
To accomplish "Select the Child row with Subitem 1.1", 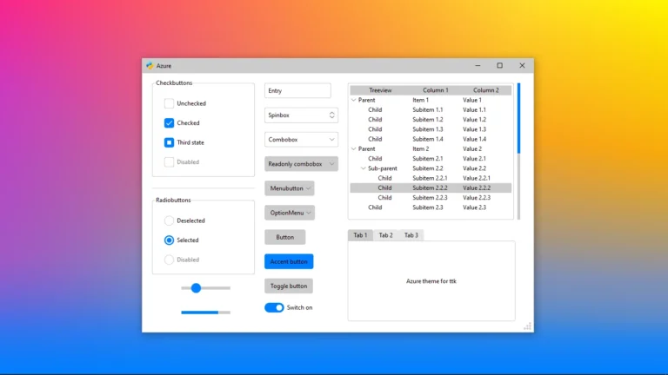I will [431, 109].
